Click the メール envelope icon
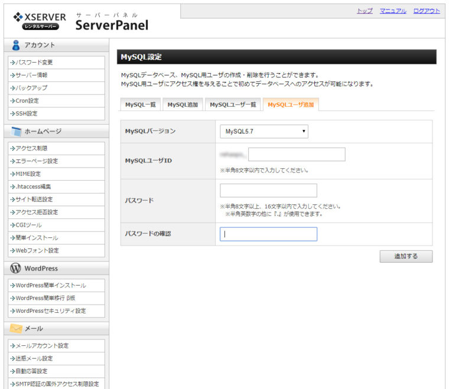 16,328
